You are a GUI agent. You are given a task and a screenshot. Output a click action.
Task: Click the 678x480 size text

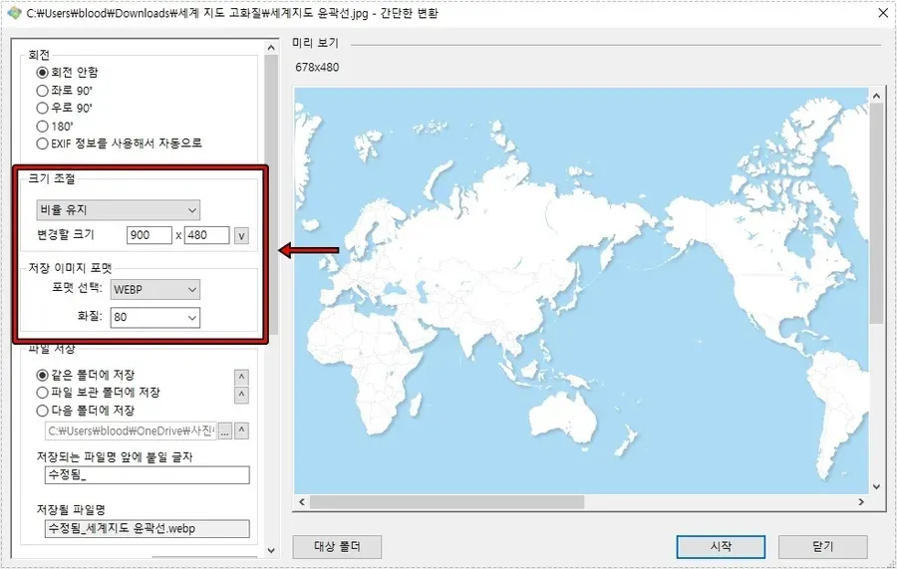click(x=317, y=68)
